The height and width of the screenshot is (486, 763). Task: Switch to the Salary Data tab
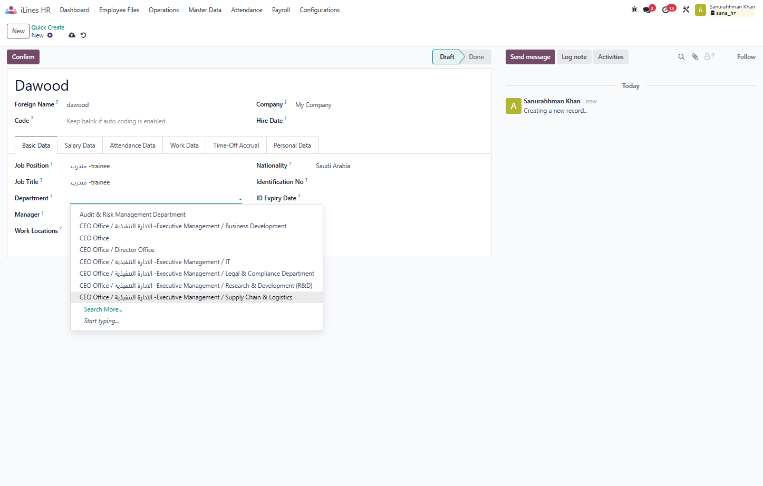pyautogui.click(x=80, y=145)
